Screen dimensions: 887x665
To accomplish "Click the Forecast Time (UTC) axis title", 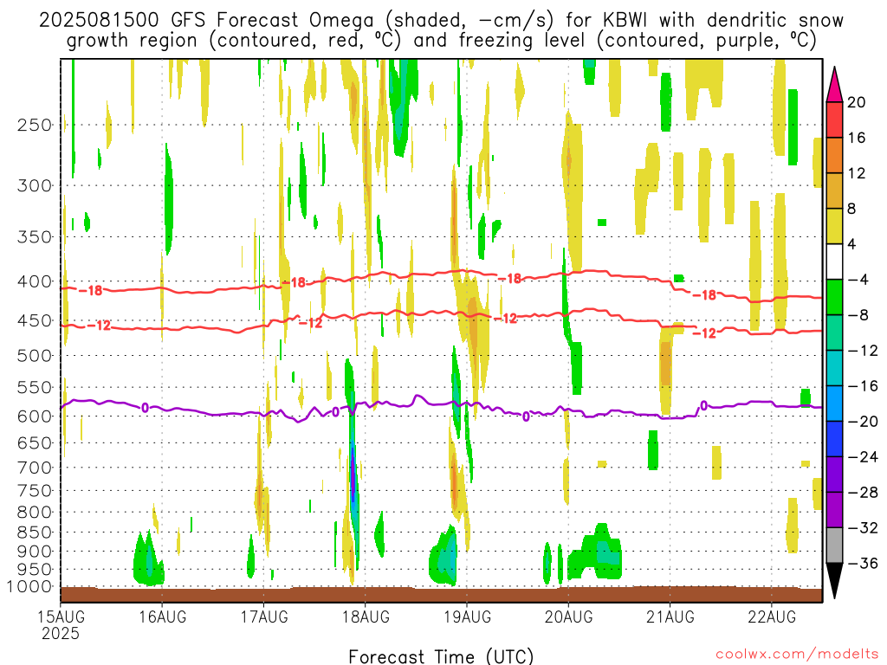I will tap(441, 656).
